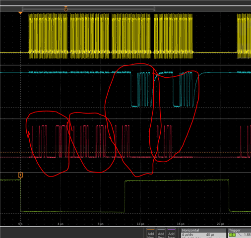Select the orange T trigger position marker

[20, 176]
